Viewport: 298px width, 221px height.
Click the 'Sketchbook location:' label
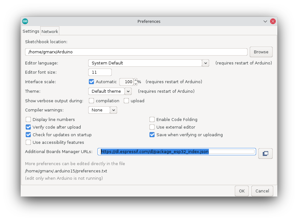tap(46, 42)
